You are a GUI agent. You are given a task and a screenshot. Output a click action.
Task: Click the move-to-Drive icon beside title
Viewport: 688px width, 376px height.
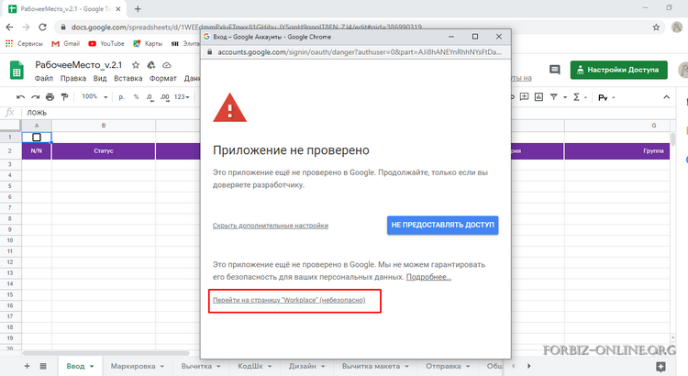[151, 65]
